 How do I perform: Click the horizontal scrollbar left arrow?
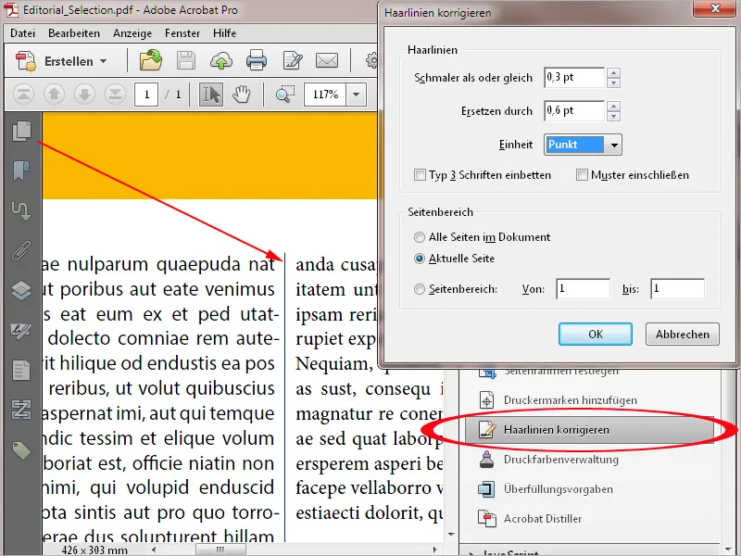click(154, 550)
